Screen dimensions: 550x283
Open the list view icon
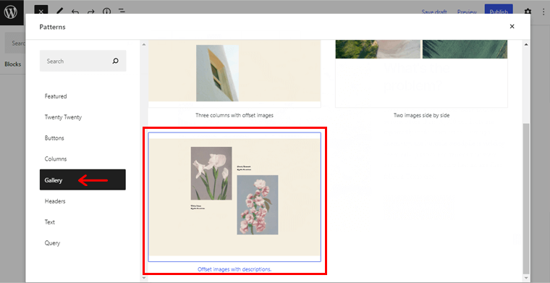pos(122,12)
